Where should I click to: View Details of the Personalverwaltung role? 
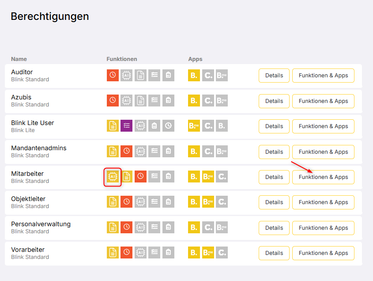(x=274, y=228)
